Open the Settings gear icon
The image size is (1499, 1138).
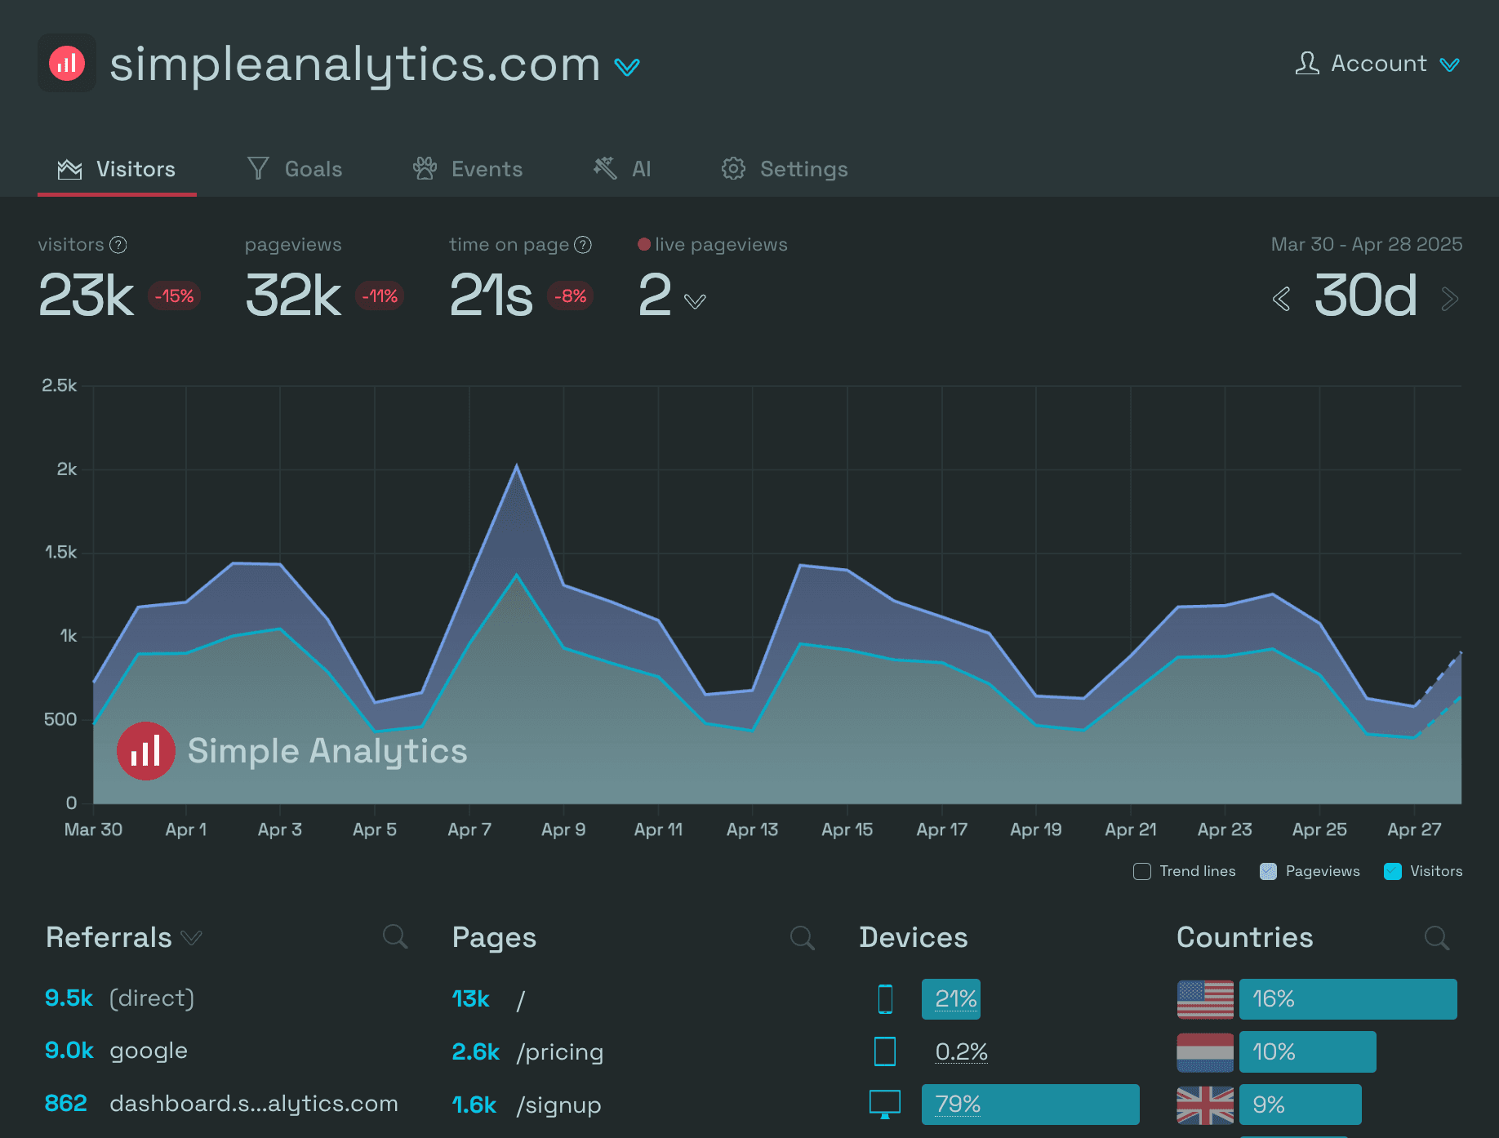point(733,168)
